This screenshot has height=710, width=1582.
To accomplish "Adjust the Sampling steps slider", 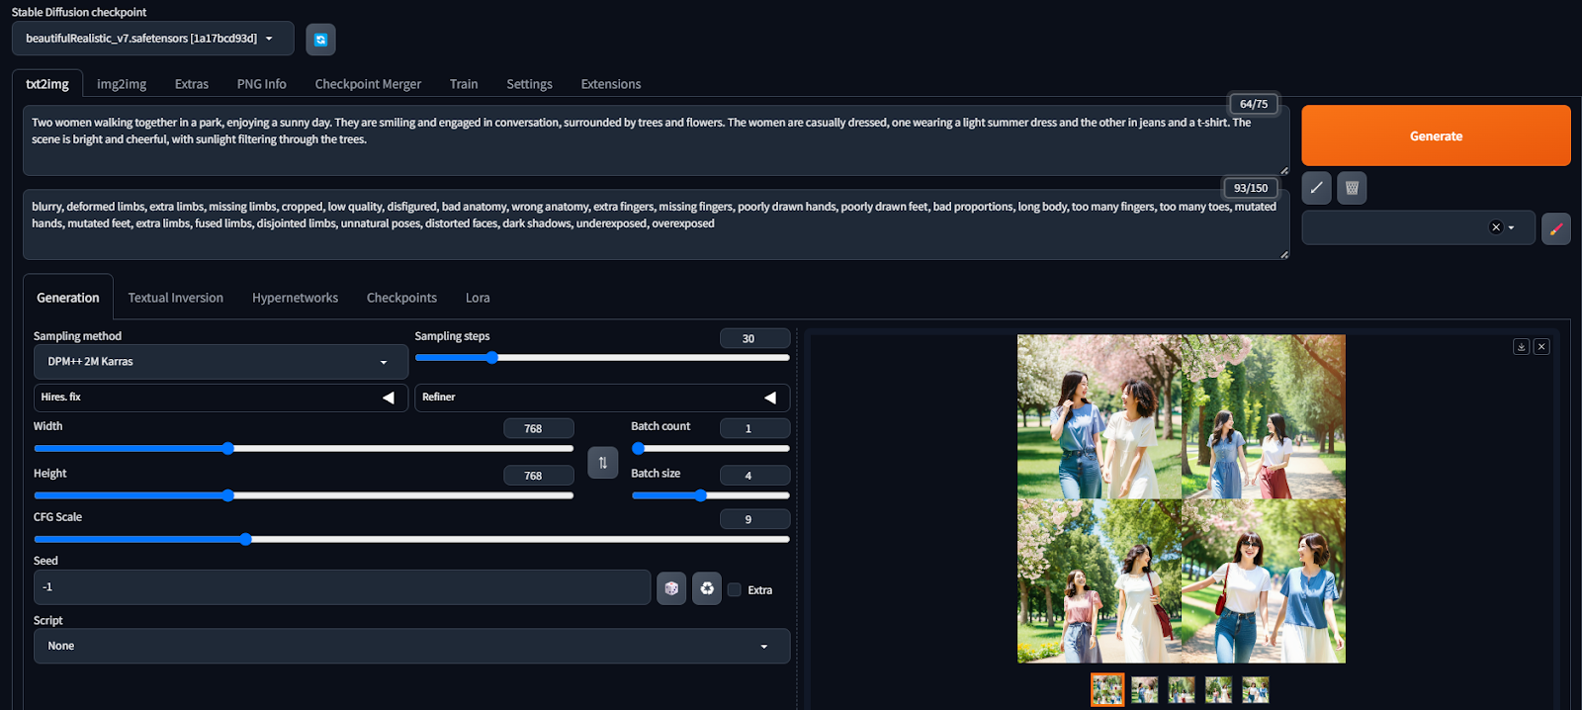I will tap(602, 358).
